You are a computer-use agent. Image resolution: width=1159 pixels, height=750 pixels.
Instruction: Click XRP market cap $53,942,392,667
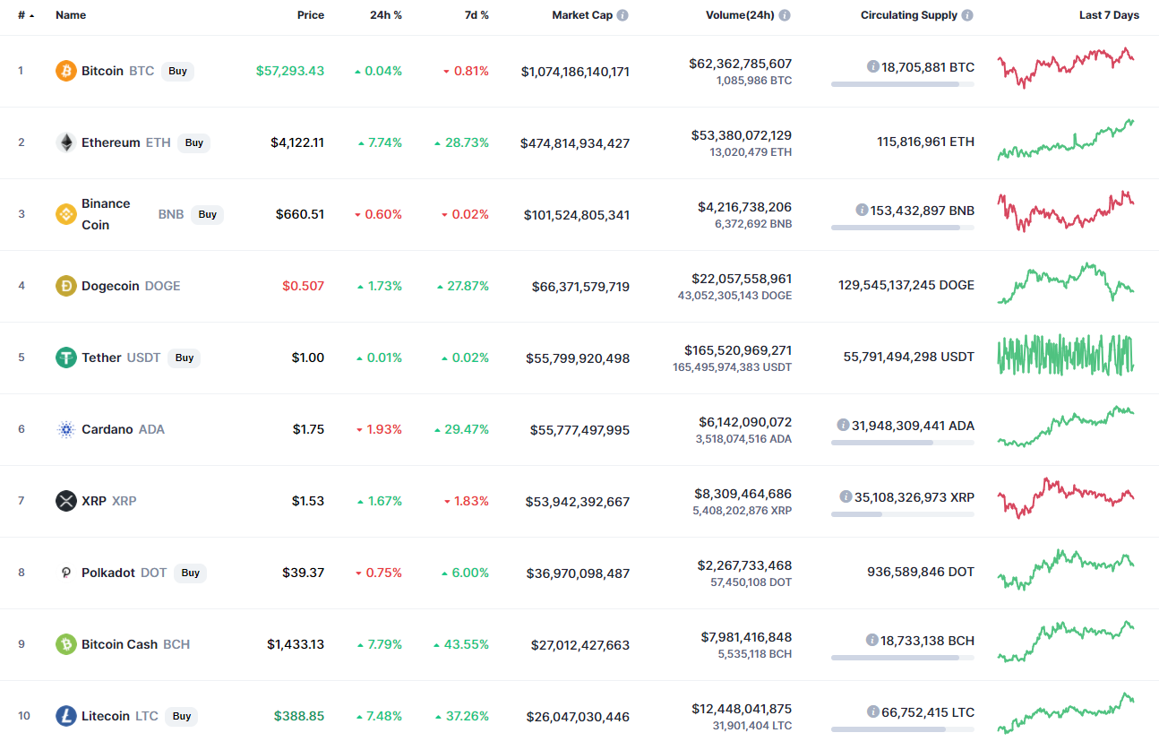[x=578, y=502]
